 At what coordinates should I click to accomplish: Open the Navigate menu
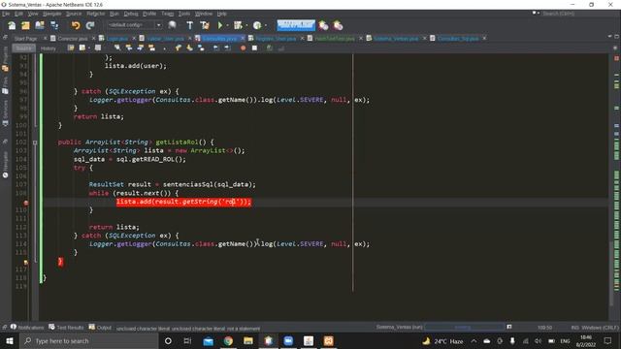(x=51, y=14)
